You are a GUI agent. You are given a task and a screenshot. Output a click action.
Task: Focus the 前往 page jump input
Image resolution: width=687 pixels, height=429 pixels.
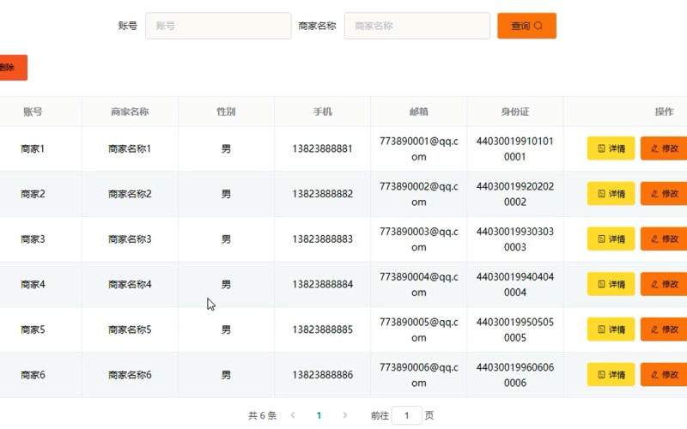point(406,415)
